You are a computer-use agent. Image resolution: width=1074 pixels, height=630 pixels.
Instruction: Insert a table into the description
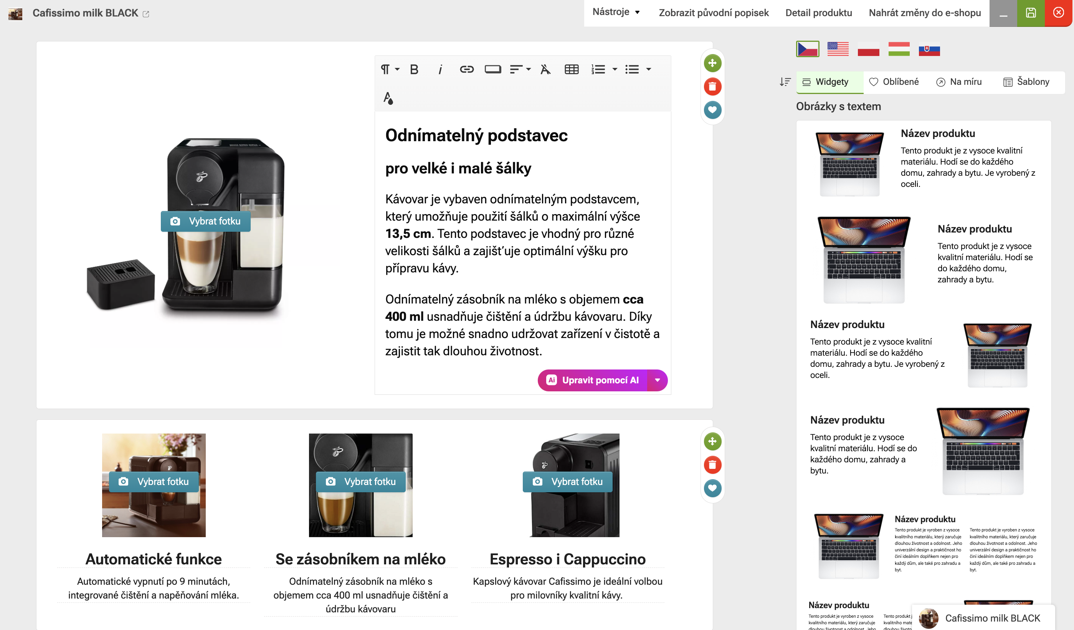click(x=571, y=69)
